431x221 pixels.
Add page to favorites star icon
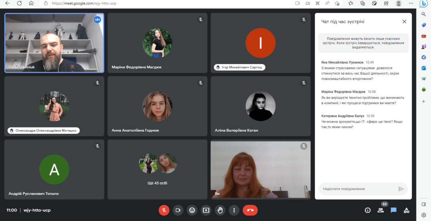pyautogui.click(x=337, y=3)
